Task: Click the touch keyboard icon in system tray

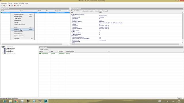Action: (x=160, y=101)
